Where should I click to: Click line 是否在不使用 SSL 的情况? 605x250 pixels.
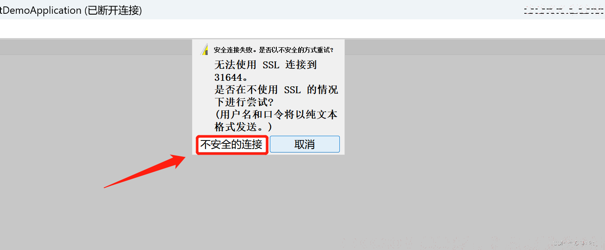276,90
